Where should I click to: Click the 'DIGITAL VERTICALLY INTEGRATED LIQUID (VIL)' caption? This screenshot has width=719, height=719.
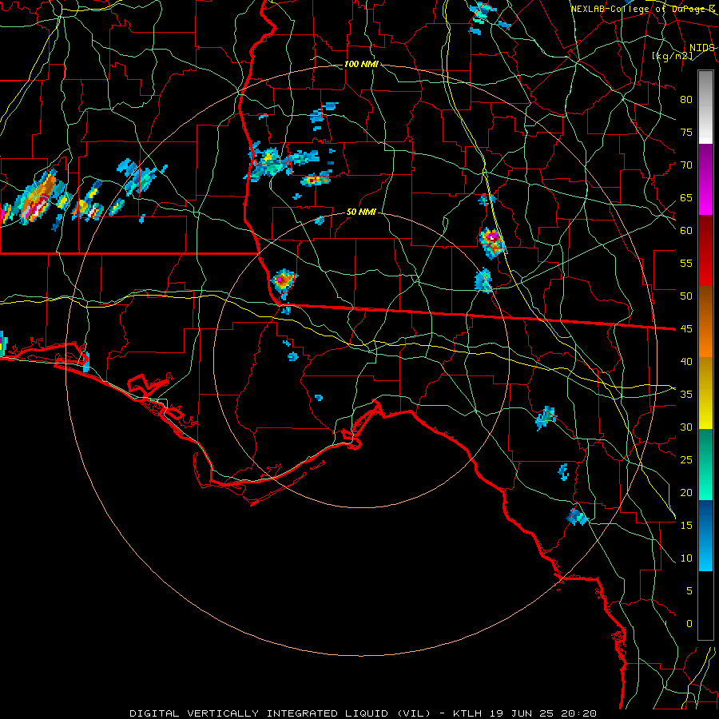(280, 713)
